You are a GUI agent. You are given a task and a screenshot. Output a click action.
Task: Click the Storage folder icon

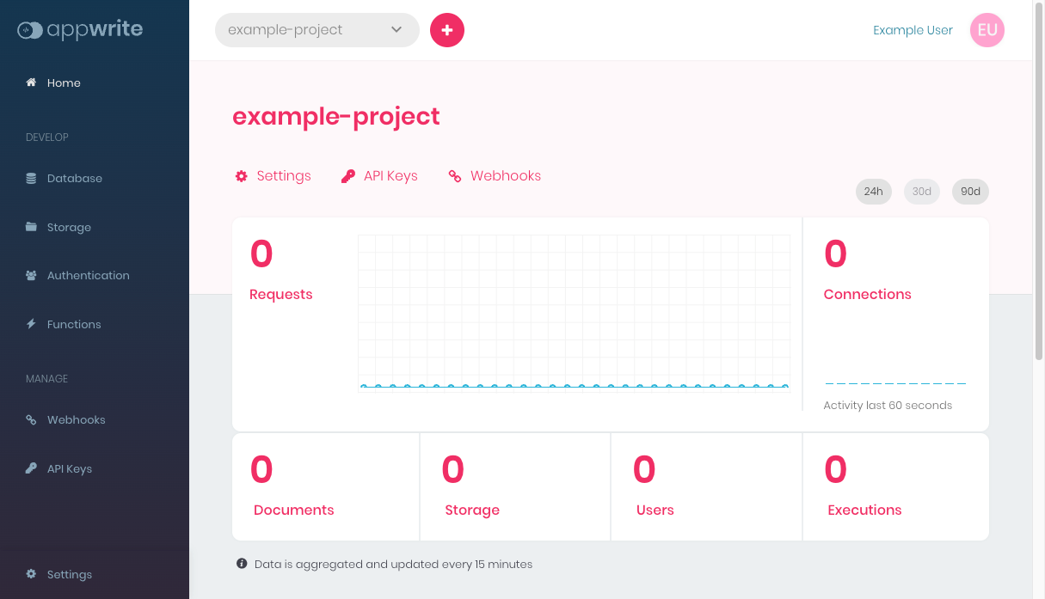[x=31, y=227]
